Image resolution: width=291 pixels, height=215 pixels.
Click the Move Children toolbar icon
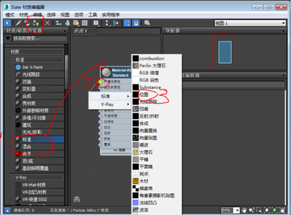pyautogui.click(x=58, y=23)
